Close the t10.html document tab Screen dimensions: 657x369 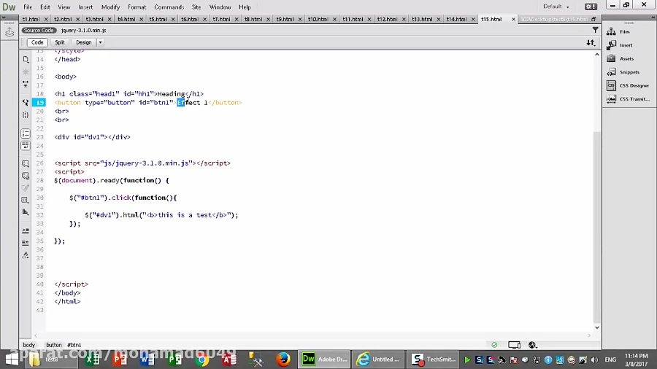tap(334, 19)
